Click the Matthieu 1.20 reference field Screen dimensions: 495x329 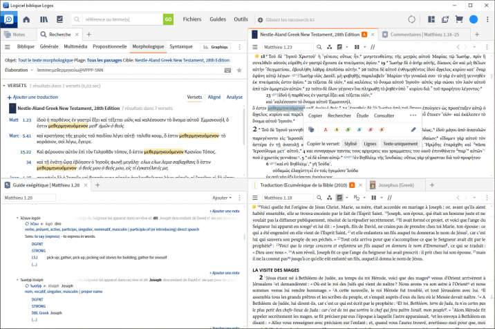pos(29,198)
